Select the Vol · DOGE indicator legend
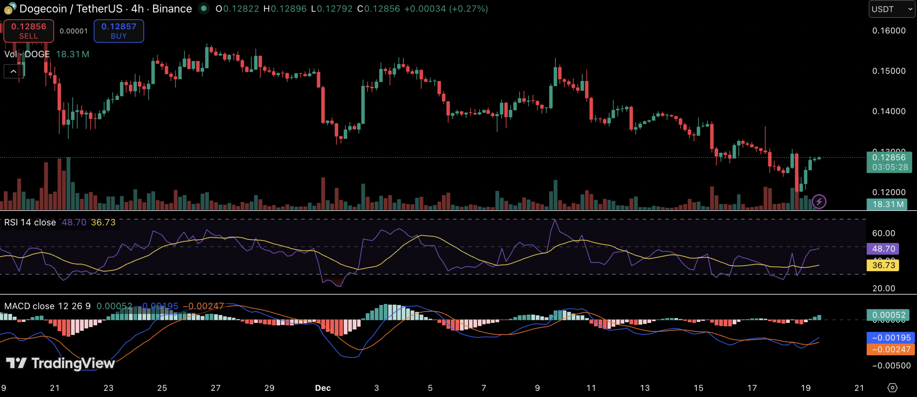Screen dimensions: 917x397 pos(27,54)
